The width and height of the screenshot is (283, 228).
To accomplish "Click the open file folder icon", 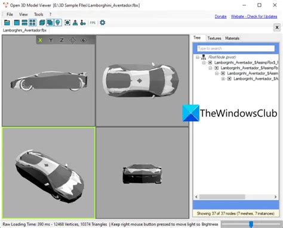I will click(x=7, y=23).
